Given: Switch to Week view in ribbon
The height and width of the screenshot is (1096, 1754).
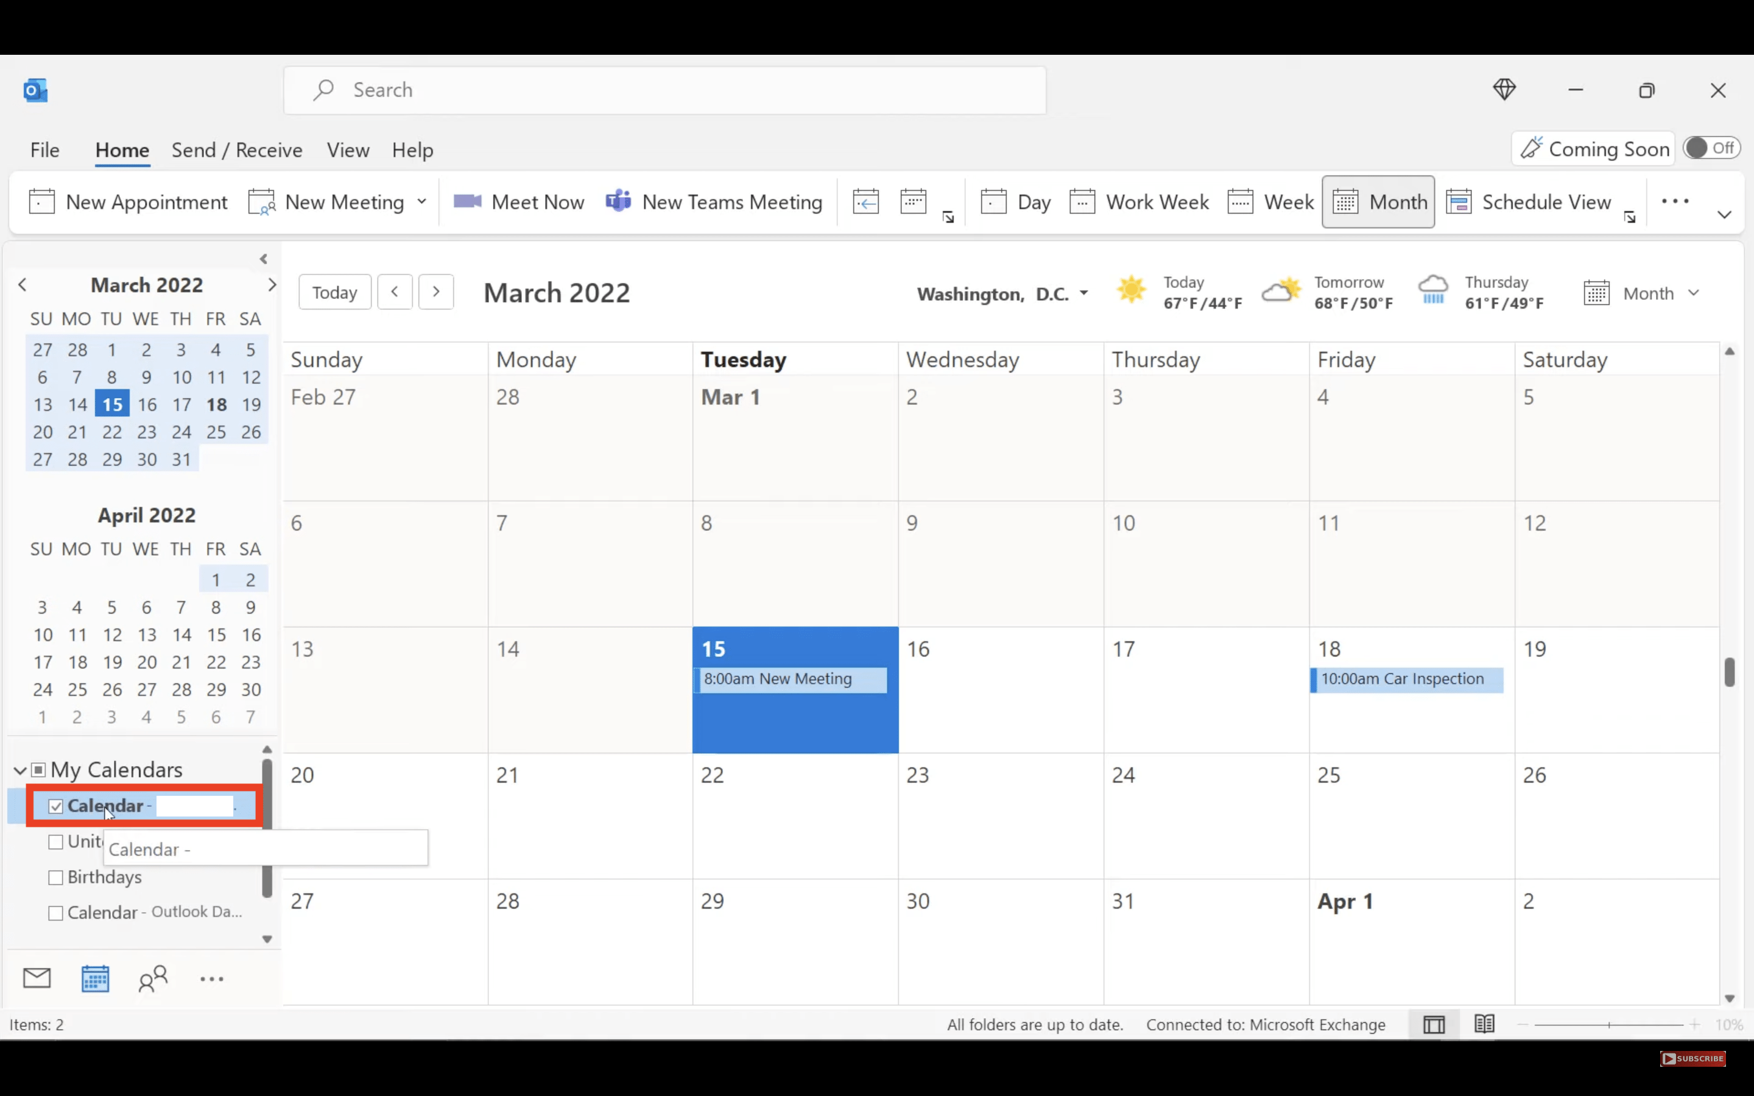Looking at the screenshot, I should 1270,202.
